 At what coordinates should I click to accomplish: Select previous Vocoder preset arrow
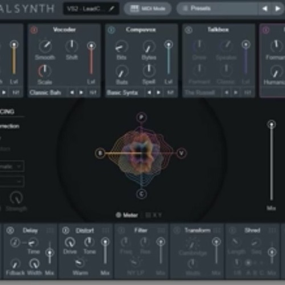(x=72, y=92)
